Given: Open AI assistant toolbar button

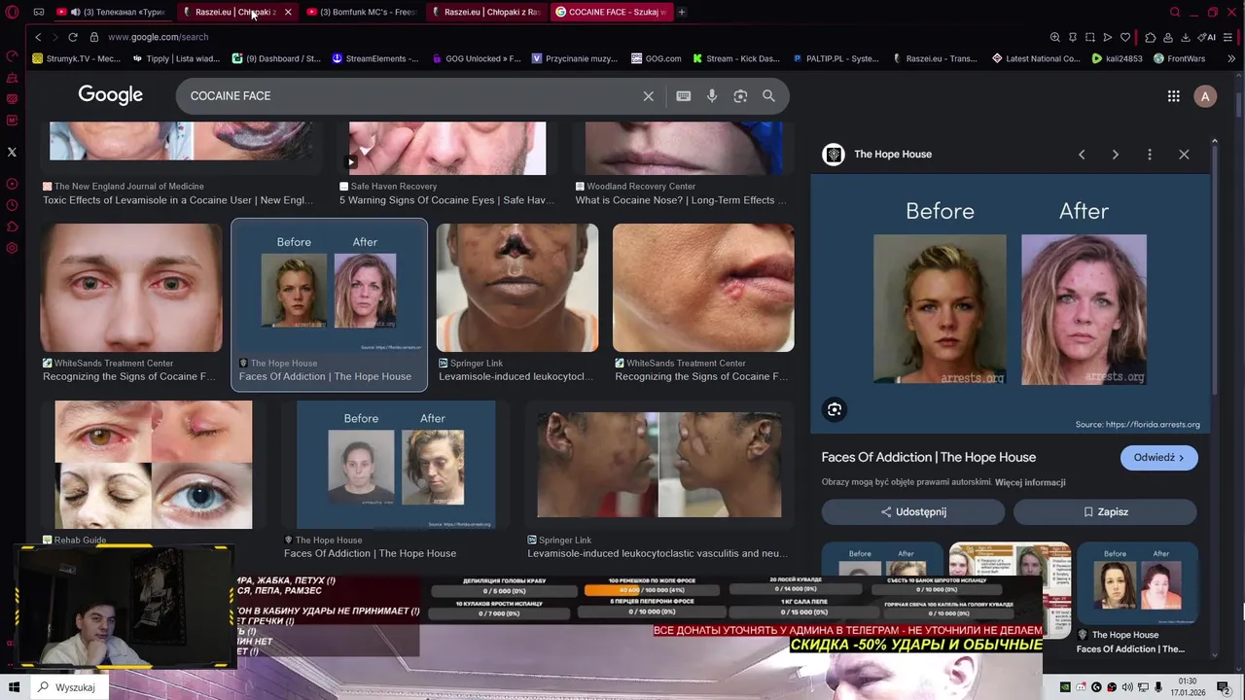Looking at the screenshot, I should 1207,37.
